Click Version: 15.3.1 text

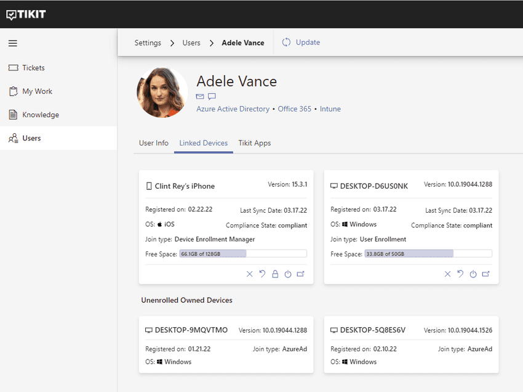tap(287, 184)
